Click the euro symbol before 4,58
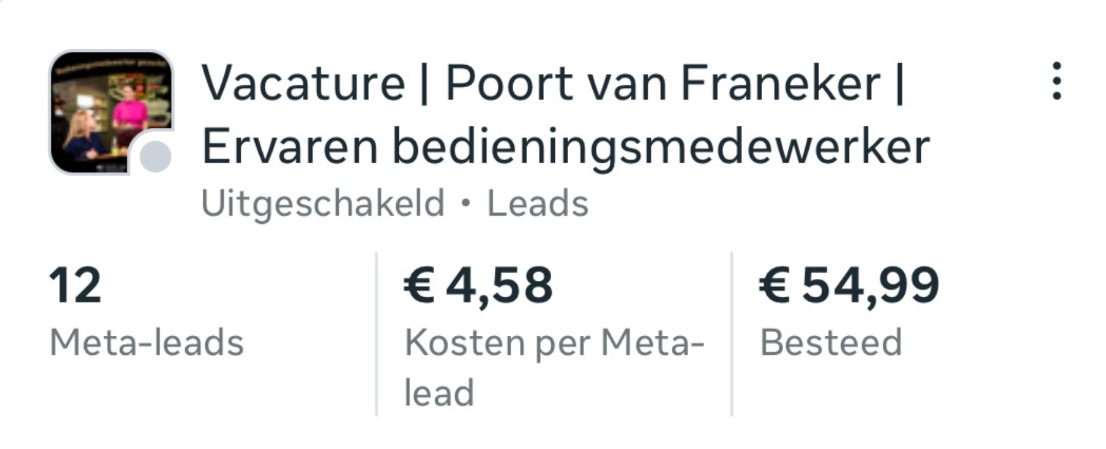Screen dimensions: 1106x449 pyautogui.click(x=419, y=286)
